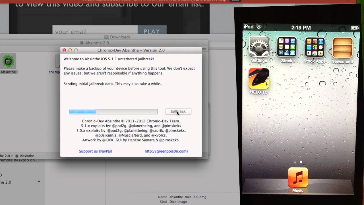Launch the HELO TC app on iPod
The height and width of the screenshot is (205, 364).
click(259, 79)
